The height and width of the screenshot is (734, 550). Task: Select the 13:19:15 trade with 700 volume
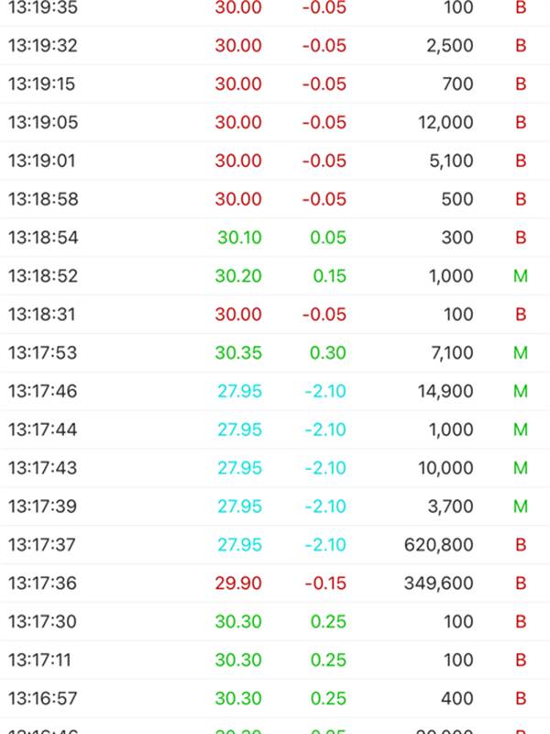pos(275,83)
